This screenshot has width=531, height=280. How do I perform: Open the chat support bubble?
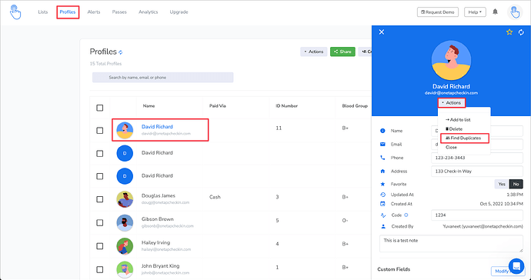[x=516, y=266]
